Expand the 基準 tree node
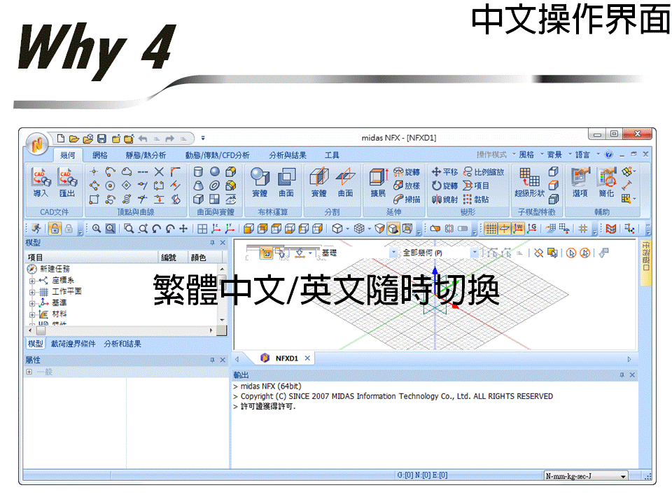The width and height of the screenshot is (672, 504). [x=31, y=303]
